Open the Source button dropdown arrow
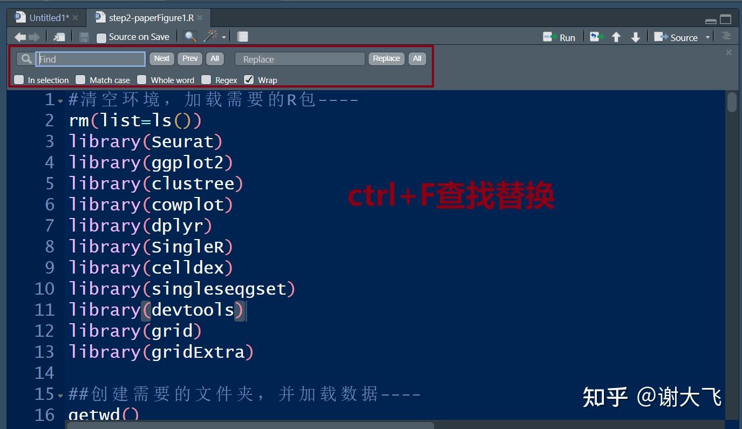Image resolution: width=742 pixels, height=429 pixels. click(x=707, y=38)
